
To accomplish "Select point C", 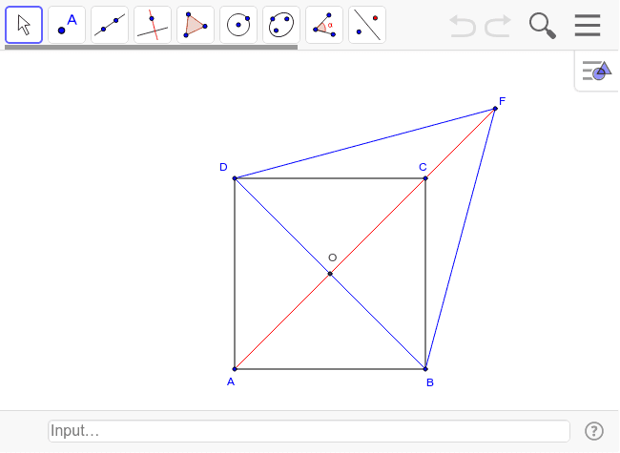I will [x=425, y=178].
